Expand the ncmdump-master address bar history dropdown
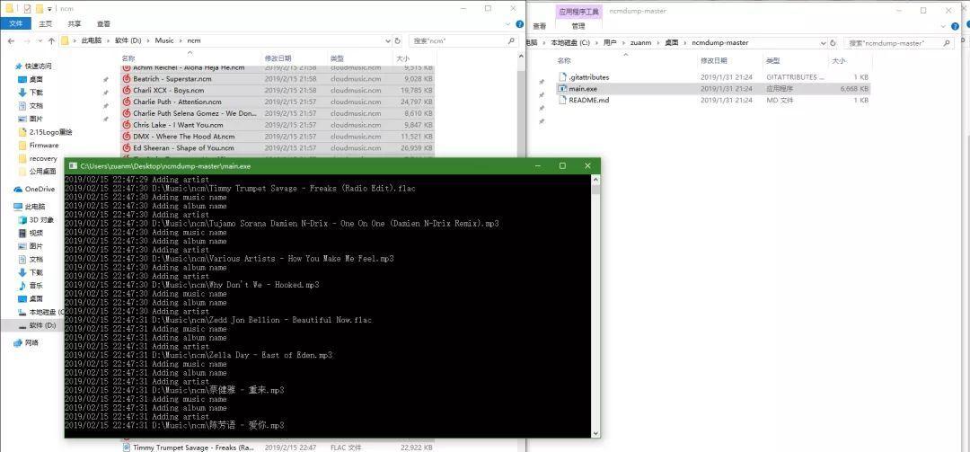 point(824,43)
